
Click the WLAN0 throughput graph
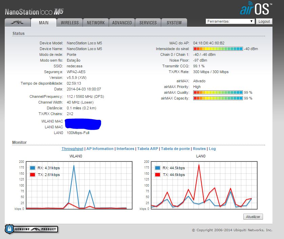click(79, 185)
